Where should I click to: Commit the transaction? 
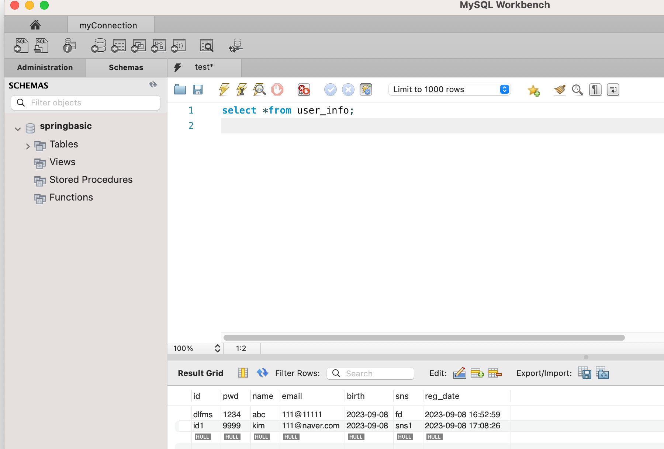point(331,89)
